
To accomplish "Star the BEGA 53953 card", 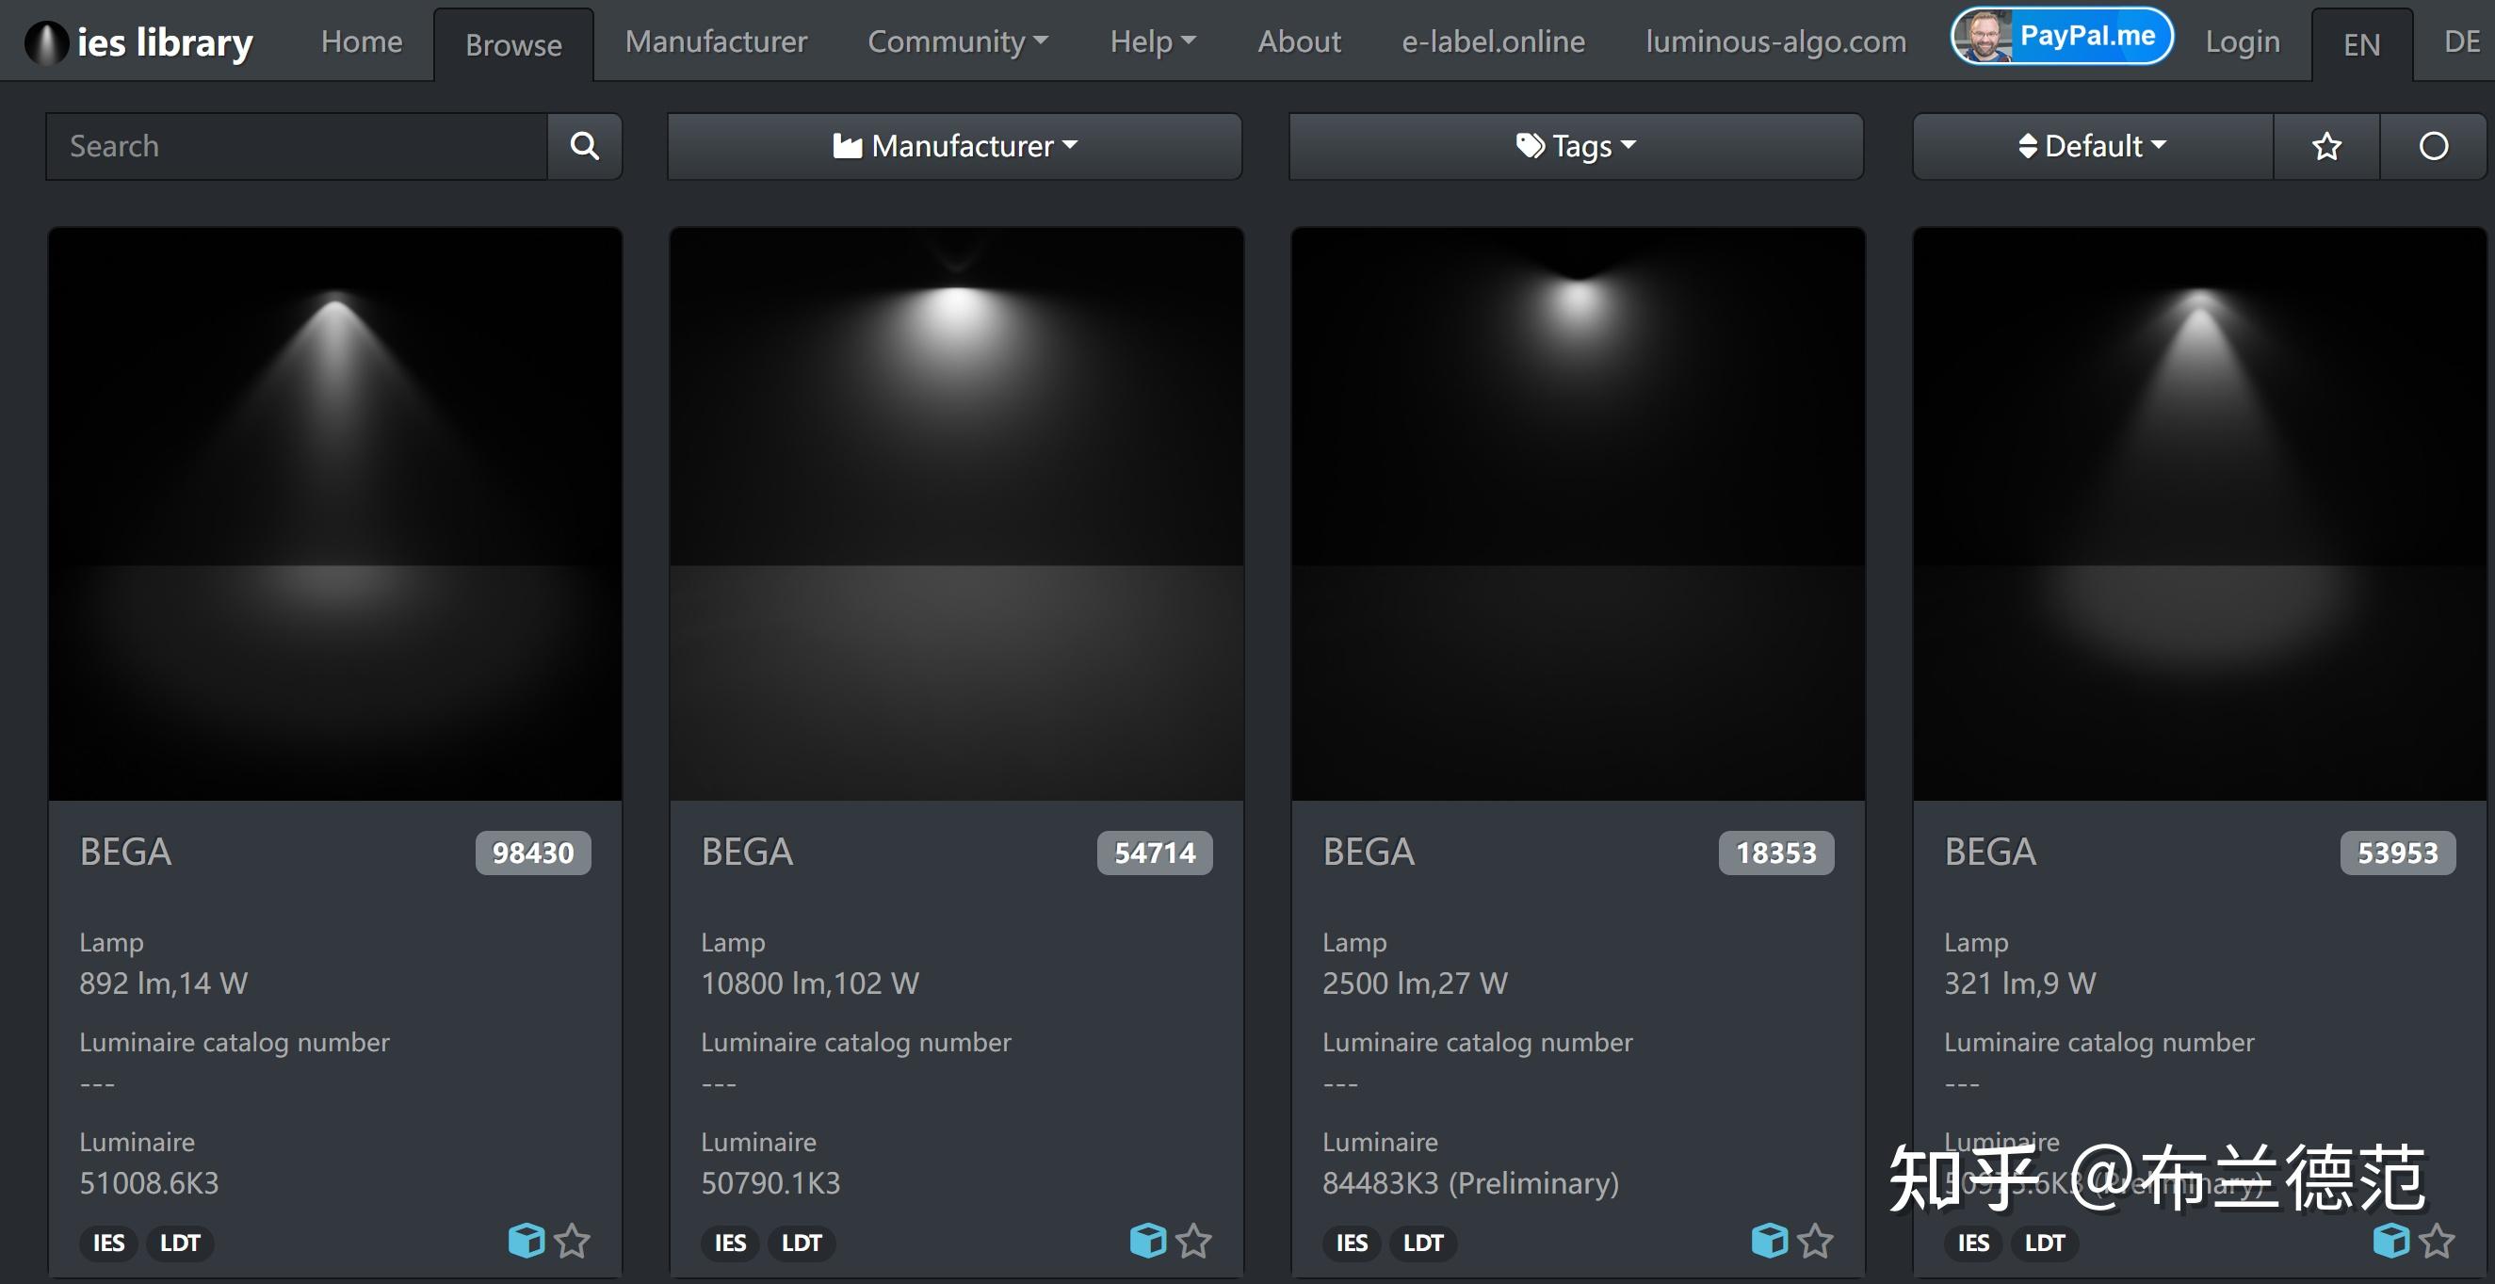I will click(x=2437, y=1242).
